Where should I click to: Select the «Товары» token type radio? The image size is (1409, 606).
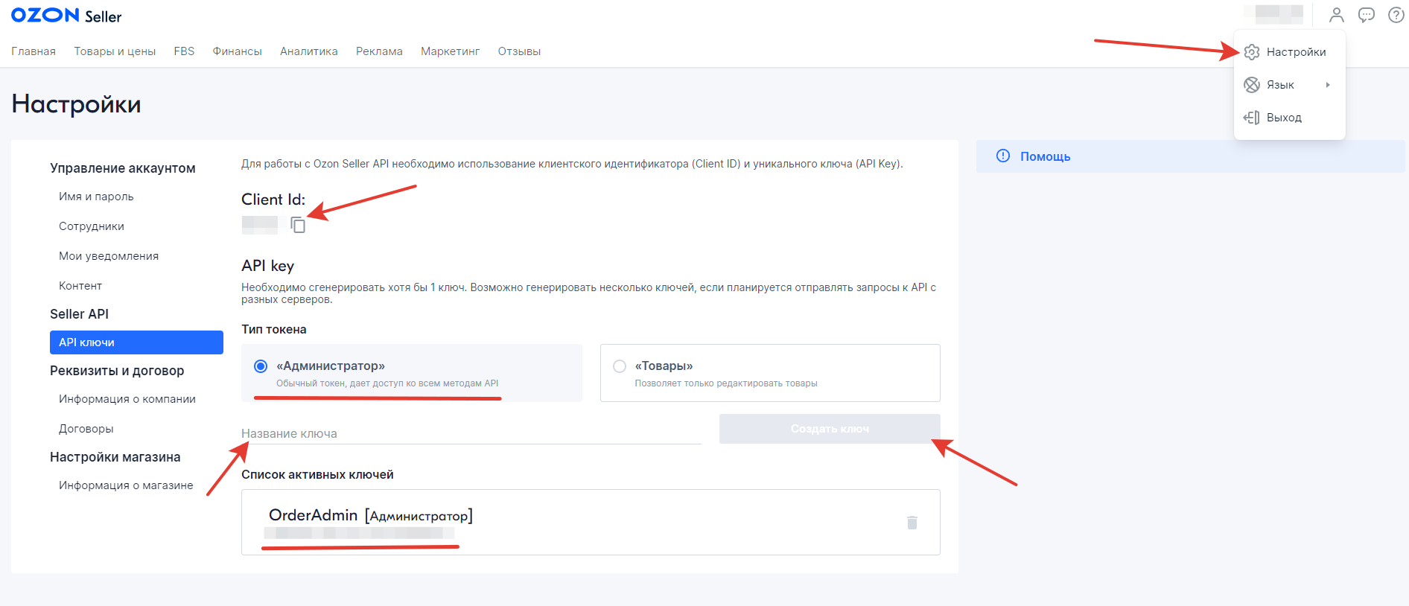coord(620,366)
